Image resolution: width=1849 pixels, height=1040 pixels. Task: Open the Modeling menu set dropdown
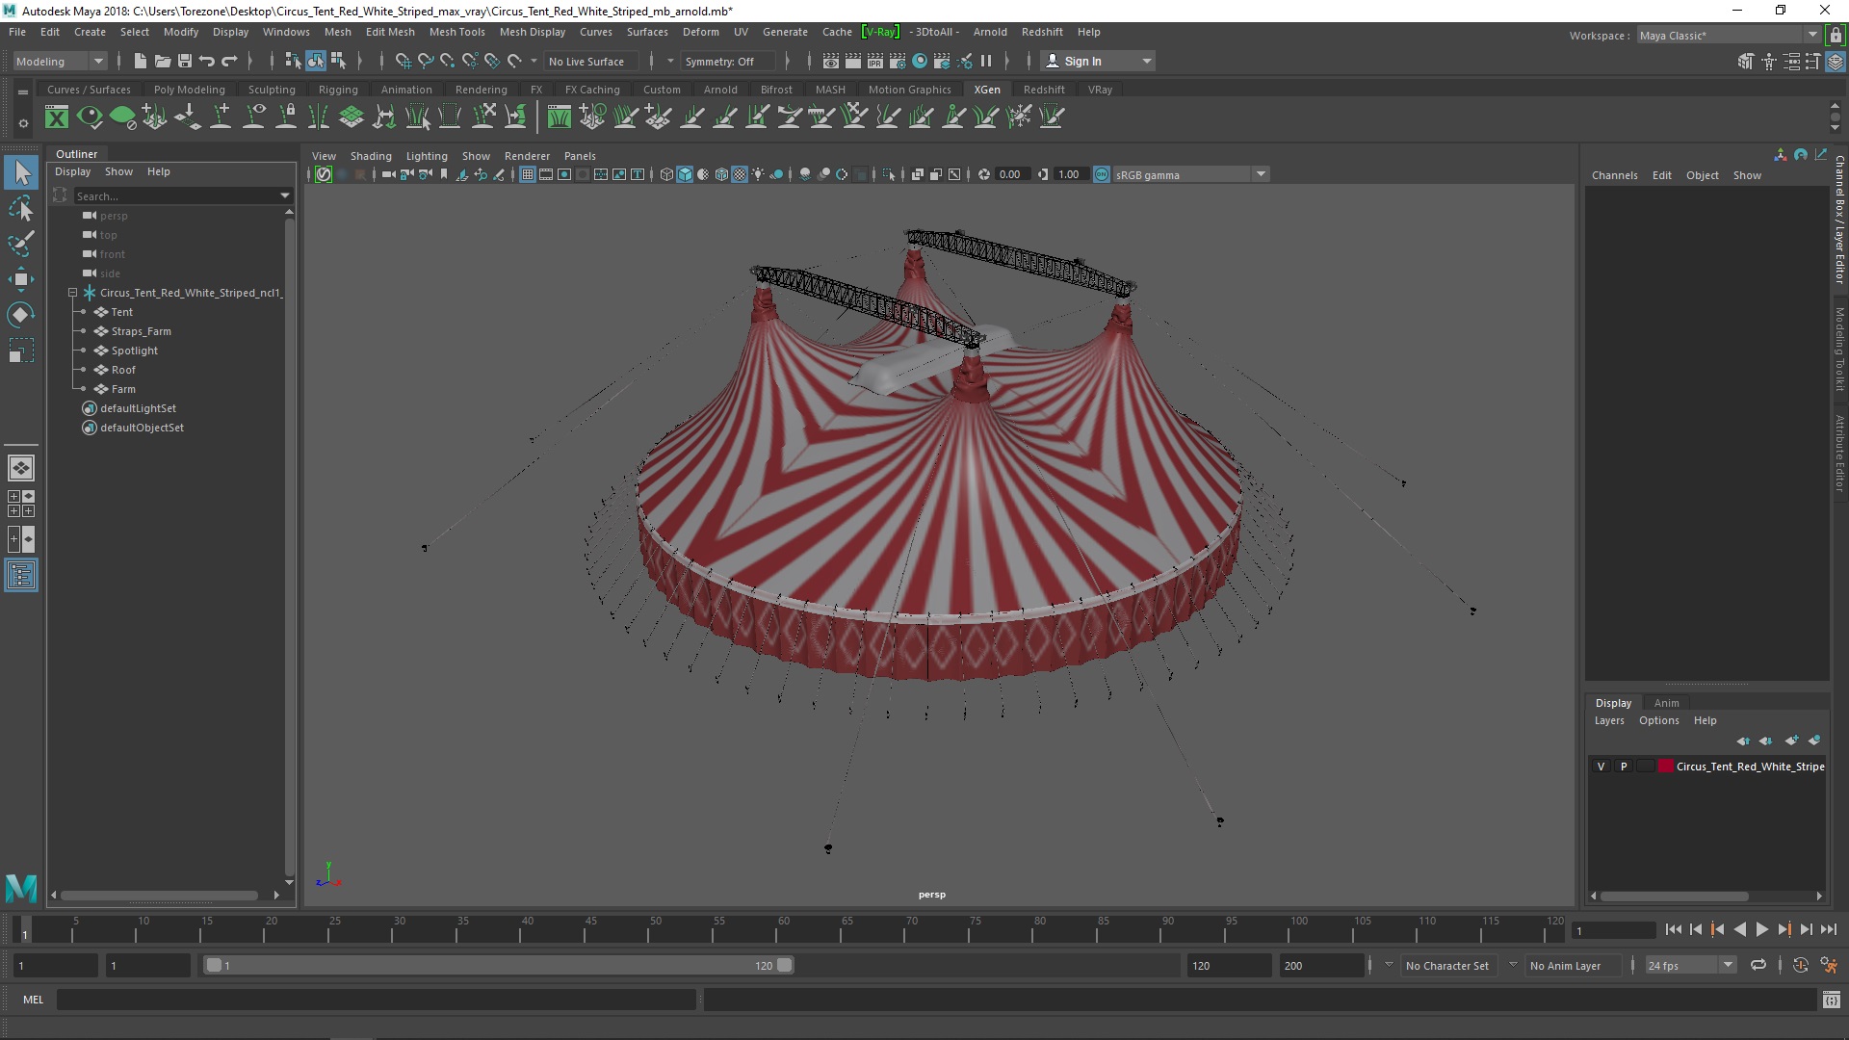click(x=60, y=61)
